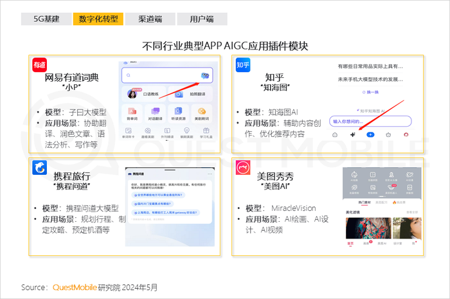The width and height of the screenshot is (450, 299).
Task: Open the Ctrip dolphin app logo
Action: [x=40, y=168]
